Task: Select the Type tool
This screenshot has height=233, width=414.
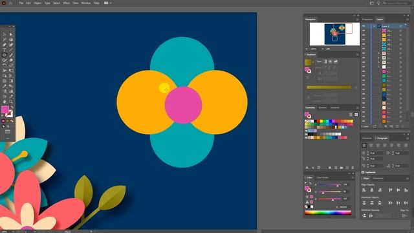Action: coord(5,50)
